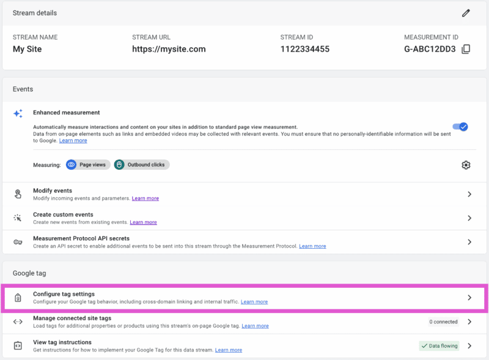Expand the Create custom events chevron

[x=469, y=218]
